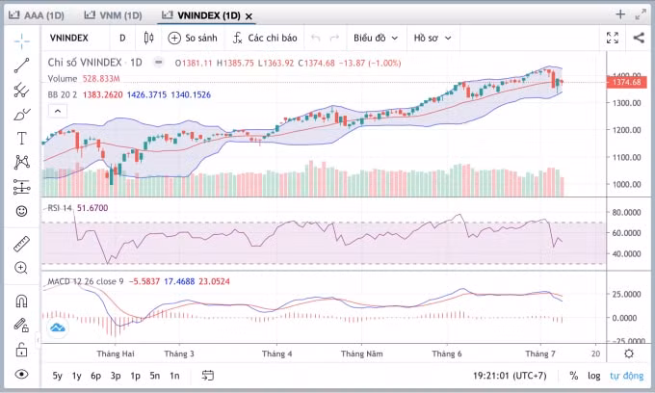
Task: Click the So sánh compare button
Action: click(193, 38)
